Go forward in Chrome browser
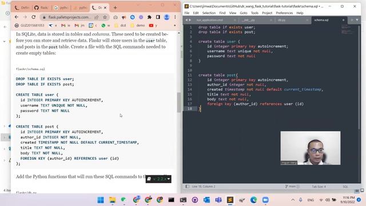This screenshot has height=206, width=366. coord(25,17)
